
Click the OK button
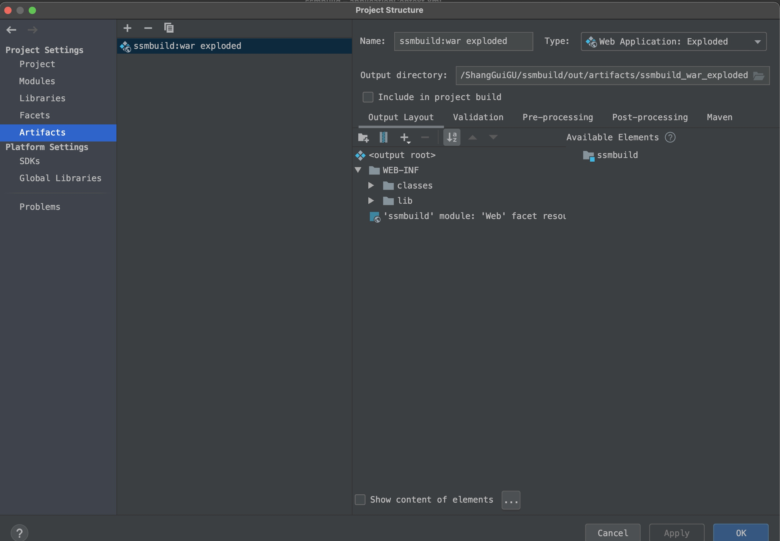pos(740,532)
